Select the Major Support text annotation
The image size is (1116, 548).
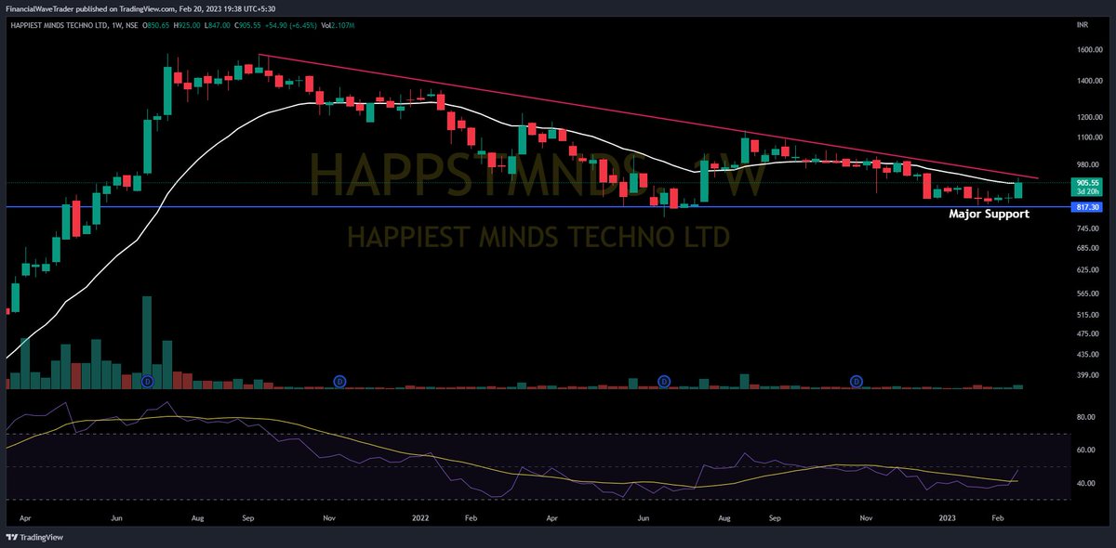click(x=989, y=214)
